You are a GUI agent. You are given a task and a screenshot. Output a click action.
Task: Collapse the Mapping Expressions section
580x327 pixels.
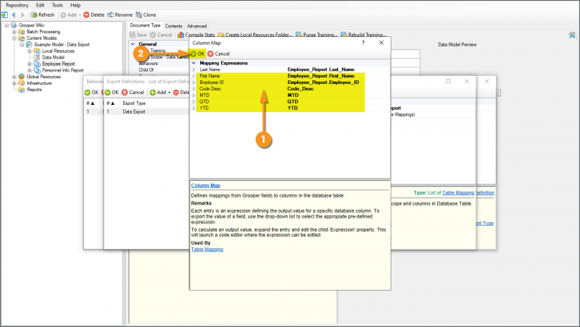pos(194,63)
